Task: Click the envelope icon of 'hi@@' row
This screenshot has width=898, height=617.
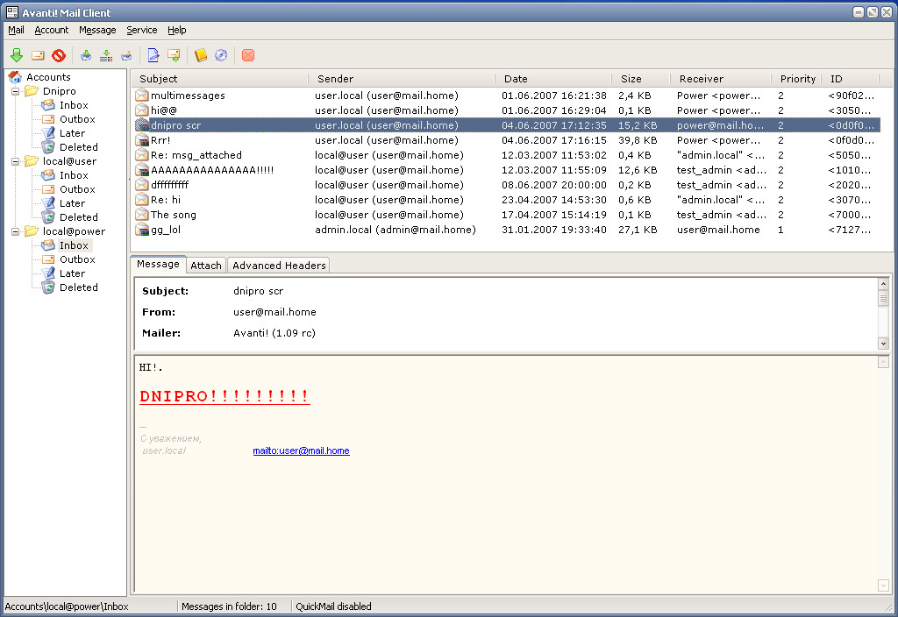Action: pos(141,110)
